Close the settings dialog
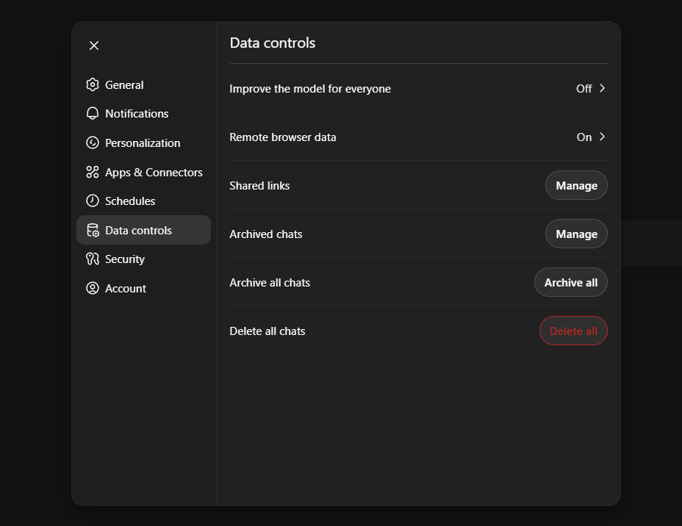 pos(93,45)
